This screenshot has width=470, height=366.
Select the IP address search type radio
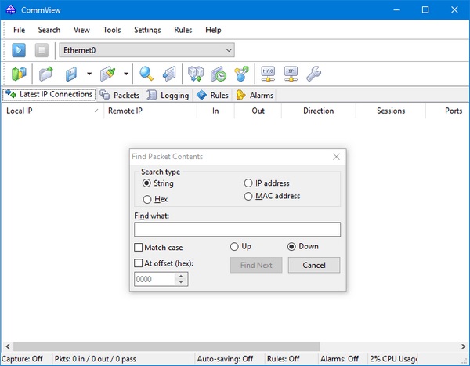coord(248,183)
